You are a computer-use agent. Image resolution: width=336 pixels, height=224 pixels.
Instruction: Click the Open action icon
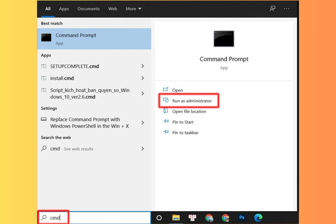point(166,90)
